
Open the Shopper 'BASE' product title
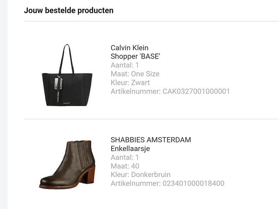click(x=135, y=56)
